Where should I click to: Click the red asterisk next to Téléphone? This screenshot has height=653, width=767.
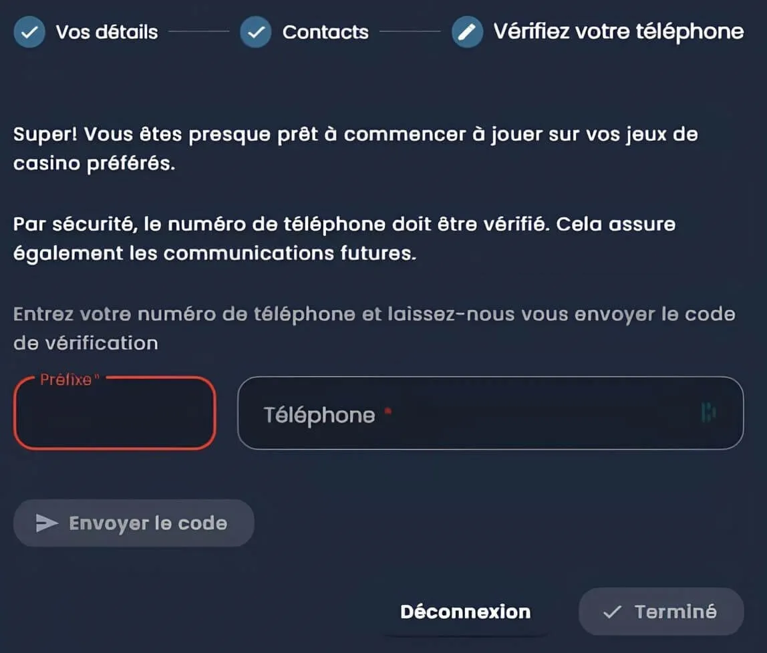(388, 414)
